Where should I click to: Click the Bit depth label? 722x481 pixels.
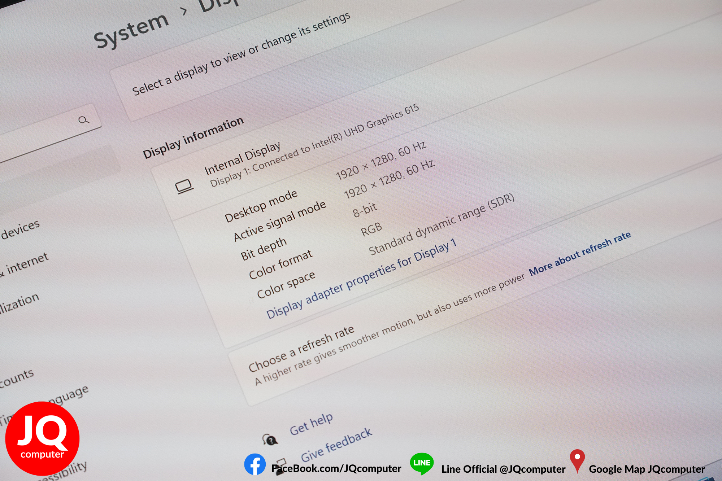pos(264,249)
